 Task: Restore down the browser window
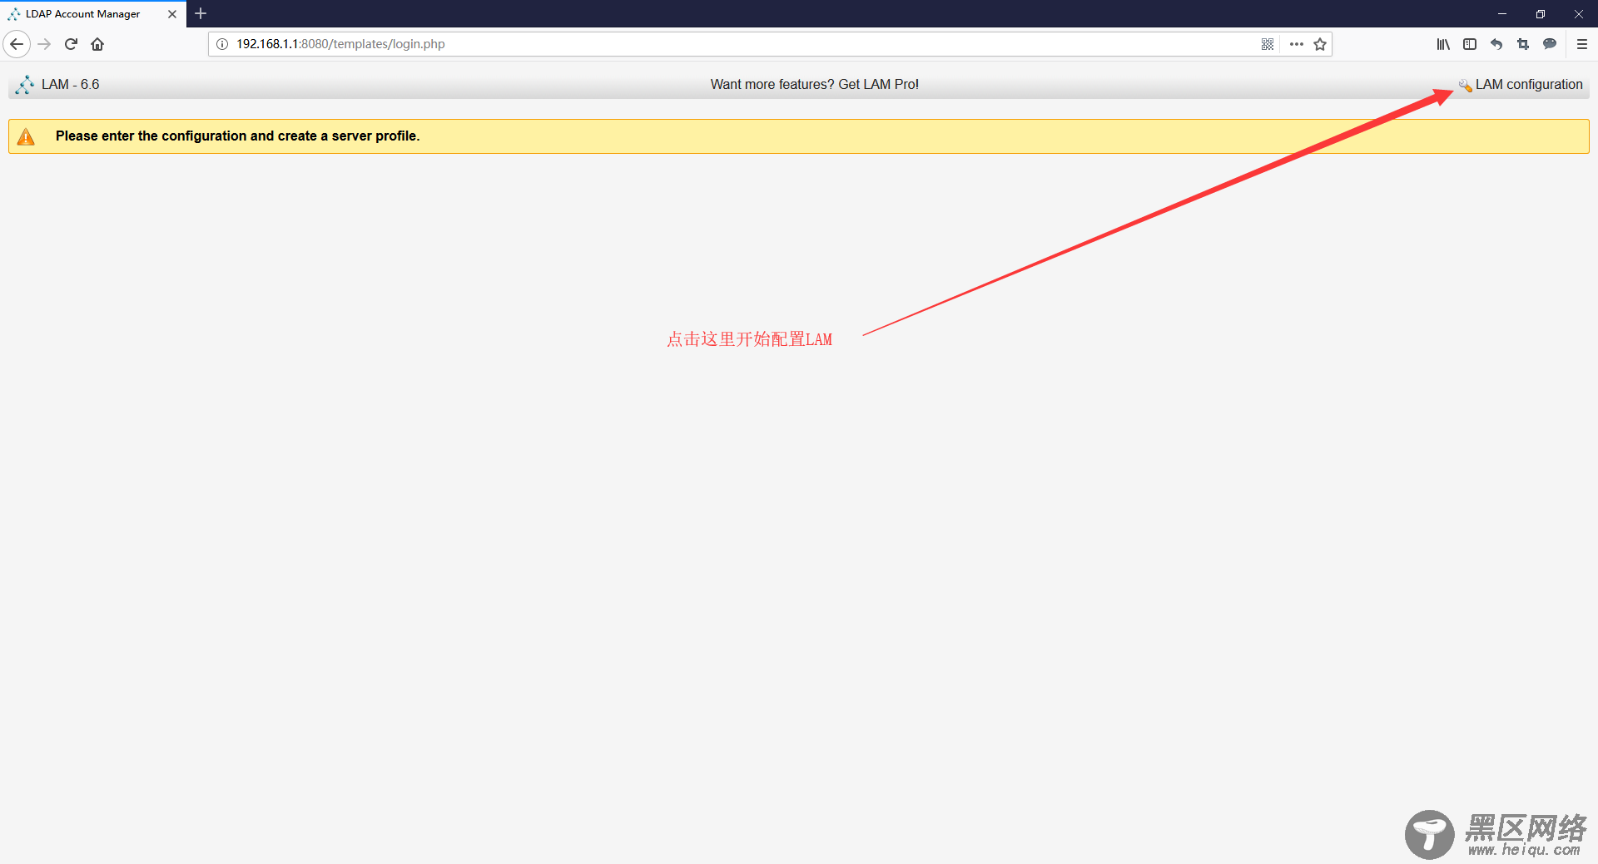(1541, 13)
